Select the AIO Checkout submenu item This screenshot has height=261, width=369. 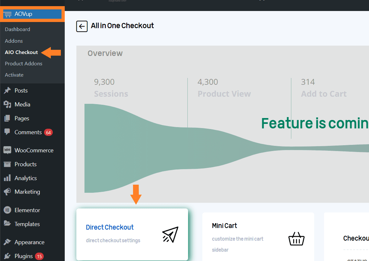(21, 52)
